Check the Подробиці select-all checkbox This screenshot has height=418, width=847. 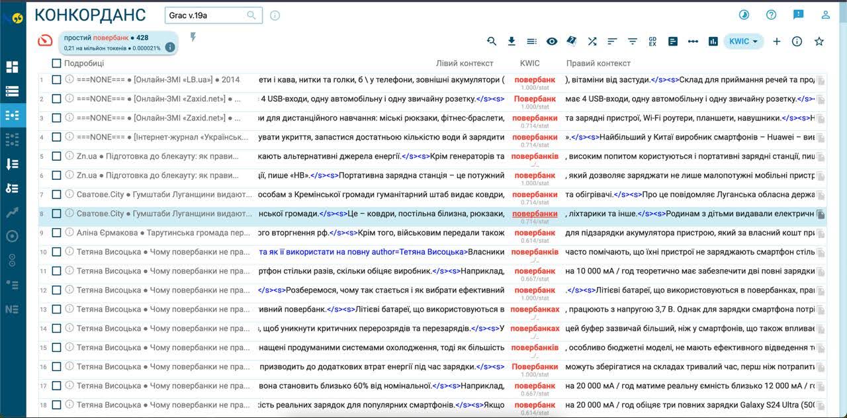(x=56, y=63)
